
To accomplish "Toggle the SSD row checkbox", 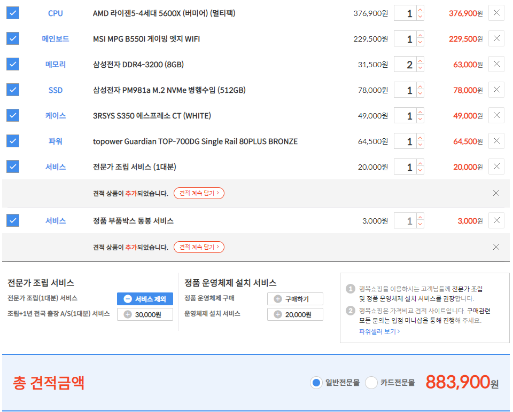I will click(x=13, y=90).
